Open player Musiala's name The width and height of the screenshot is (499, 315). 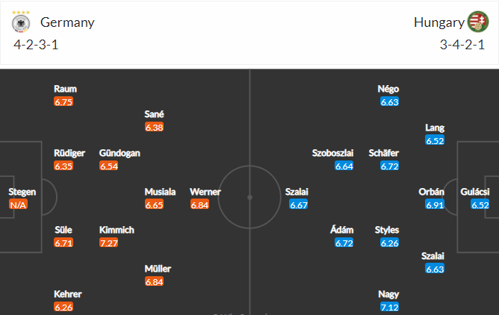[160, 192]
